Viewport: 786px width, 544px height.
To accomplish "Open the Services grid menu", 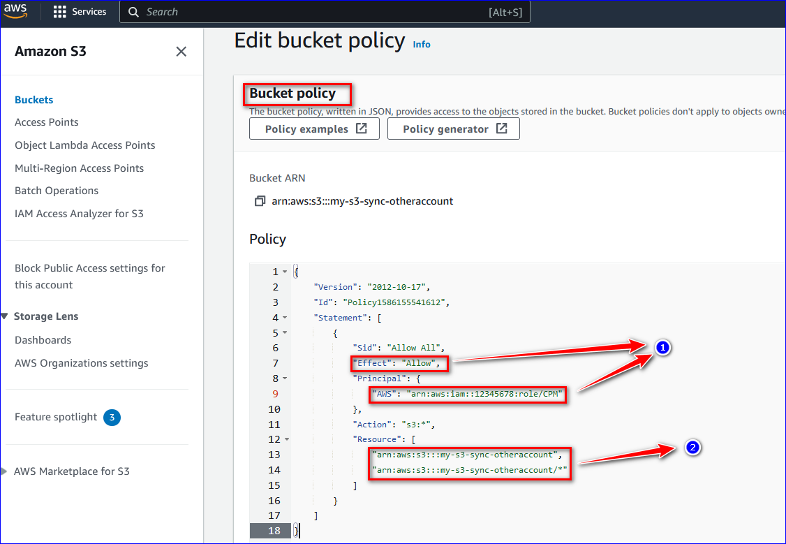I will (59, 12).
